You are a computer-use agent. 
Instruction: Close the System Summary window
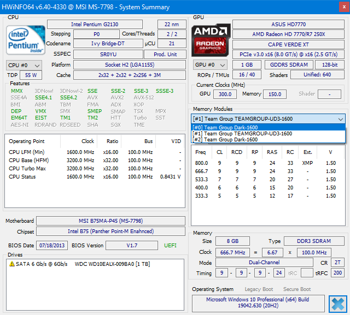click(x=344, y=7)
